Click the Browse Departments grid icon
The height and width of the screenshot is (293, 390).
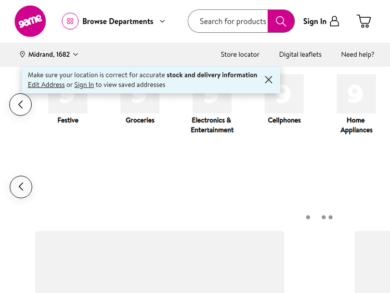[x=70, y=21]
